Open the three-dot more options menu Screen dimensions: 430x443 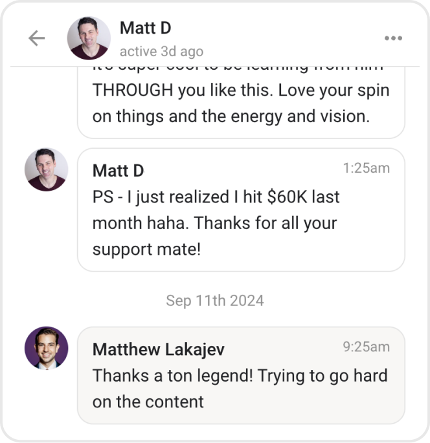coord(393,38)
